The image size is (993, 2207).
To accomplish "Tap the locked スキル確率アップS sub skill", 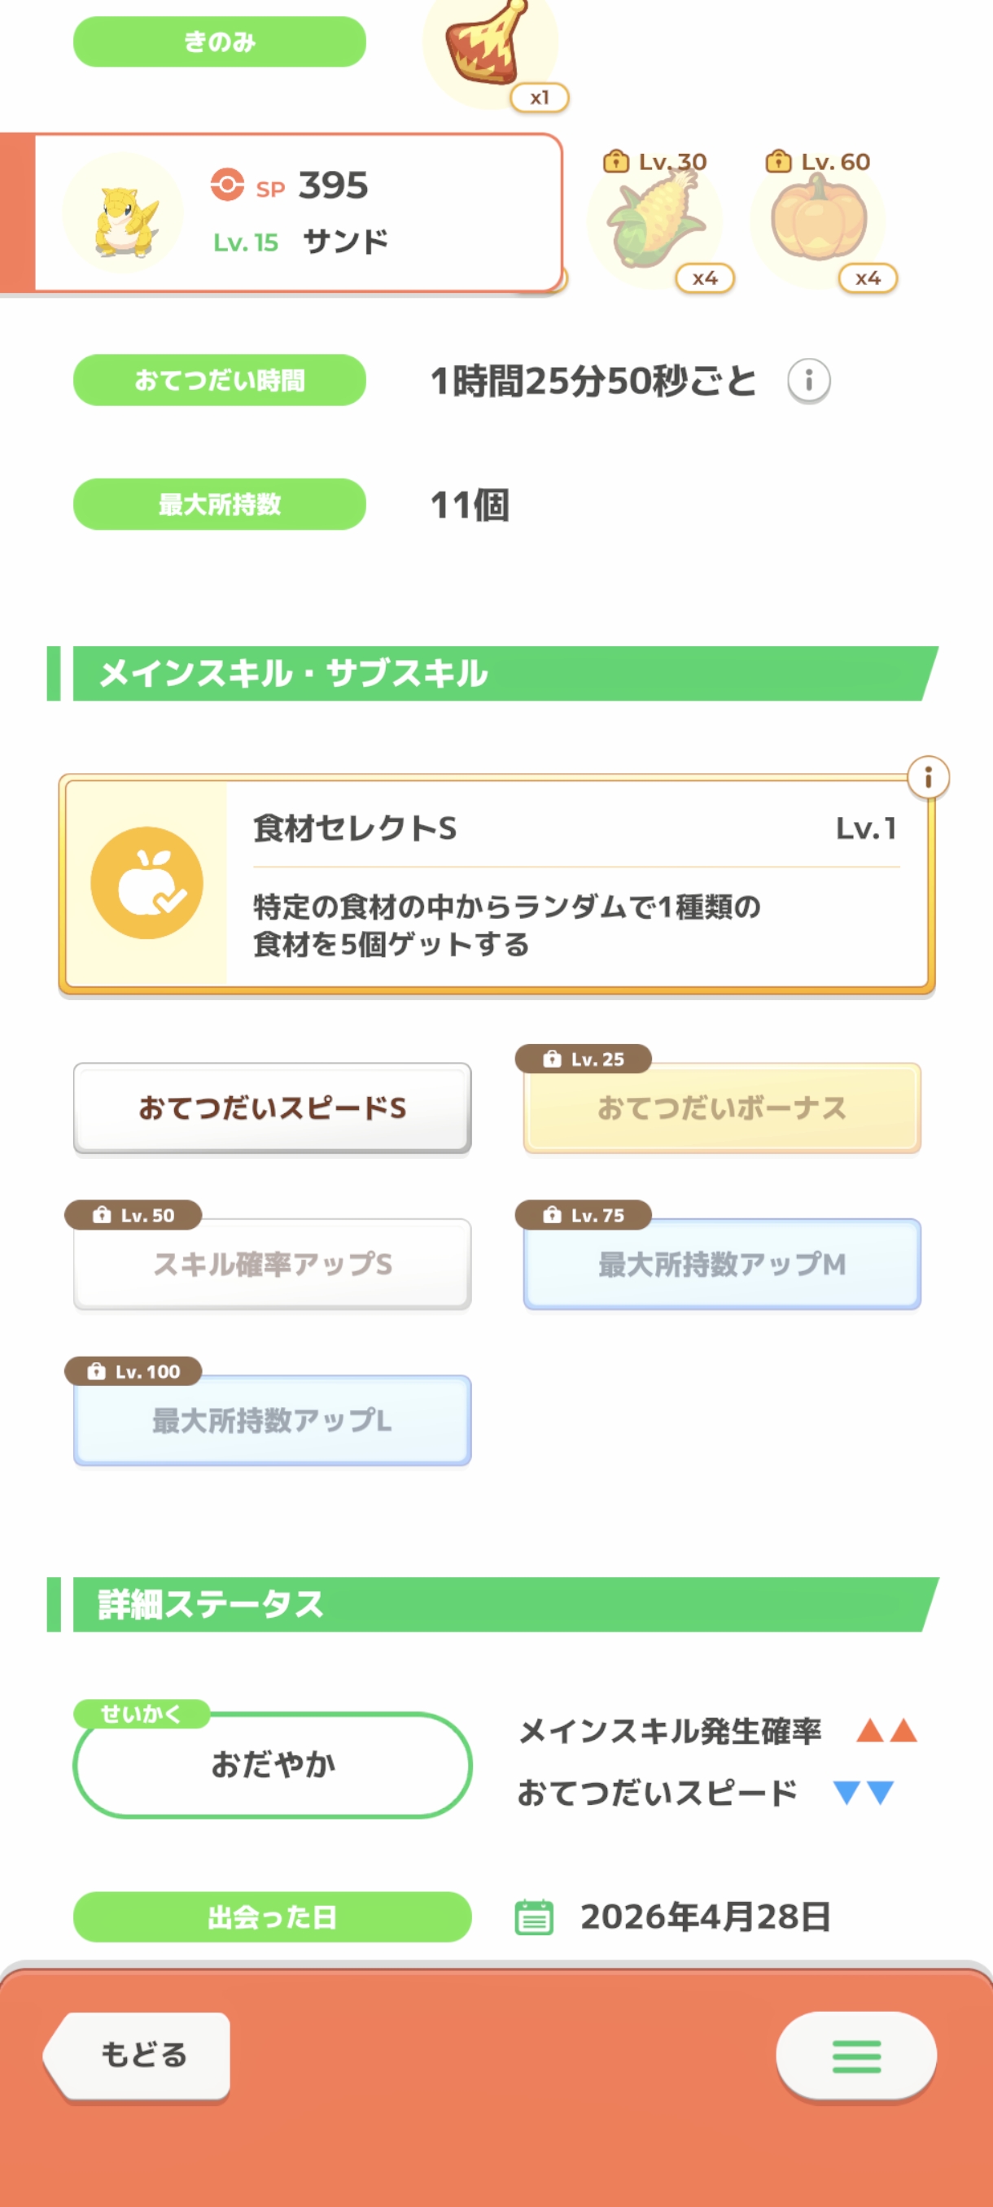I will (273, 1265).
